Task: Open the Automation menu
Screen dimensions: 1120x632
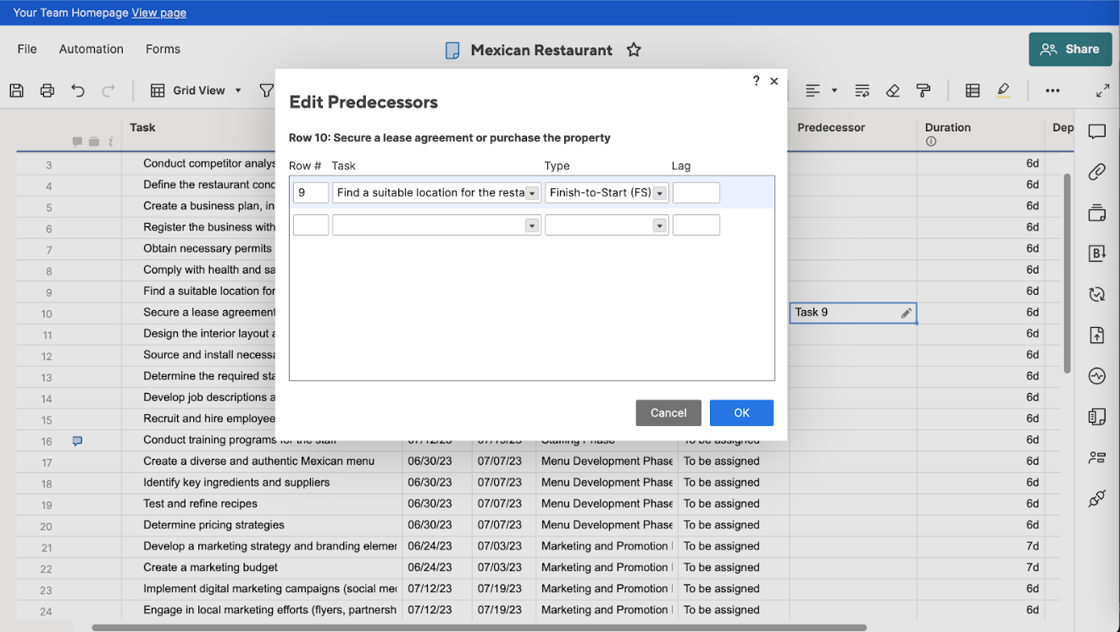Action: pyautogui.click(x=91, y=49)
